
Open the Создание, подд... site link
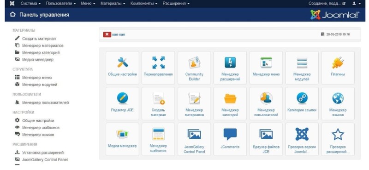click(x=327, y=4)
